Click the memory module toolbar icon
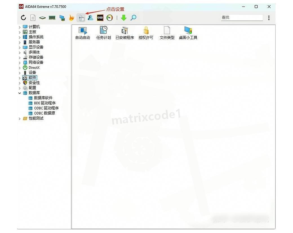The height and width of the screenshot is (233, 293). click(x=52, y=18)
